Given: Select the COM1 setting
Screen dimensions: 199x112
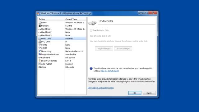Looking at the screenshot, I should tap(62, 45).
